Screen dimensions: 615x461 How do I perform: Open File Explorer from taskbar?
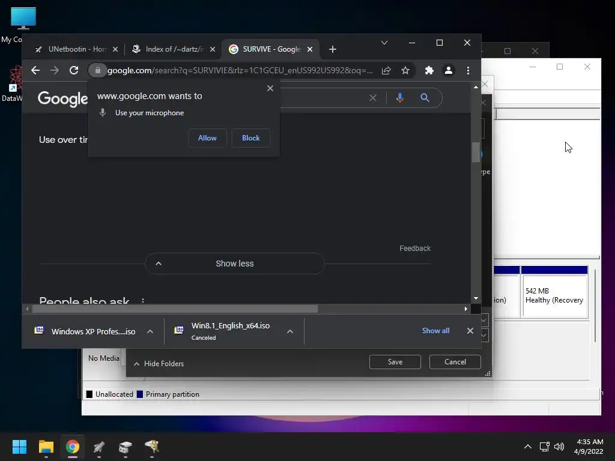tap(46, 447)
